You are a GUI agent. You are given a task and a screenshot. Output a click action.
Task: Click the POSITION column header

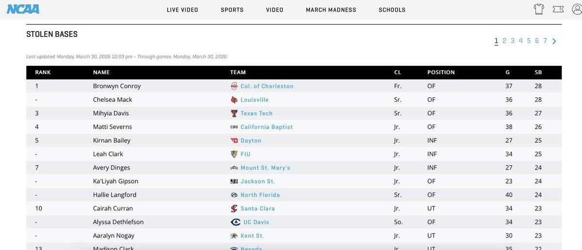pos(441,72)
